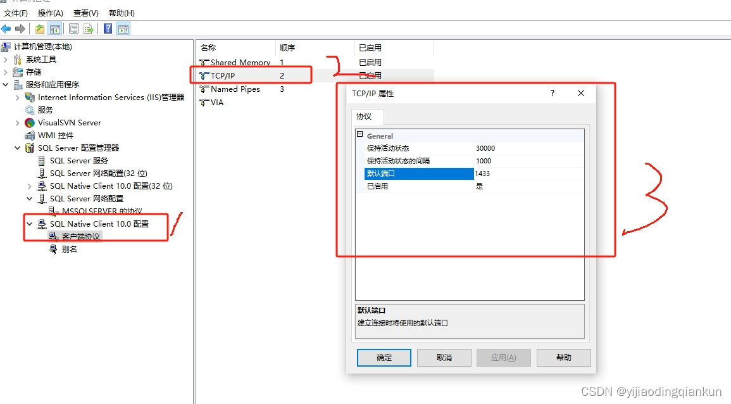Select the TCP/IP row in protocol list
This screenshot has width=731, height=404.
(316, 75)
